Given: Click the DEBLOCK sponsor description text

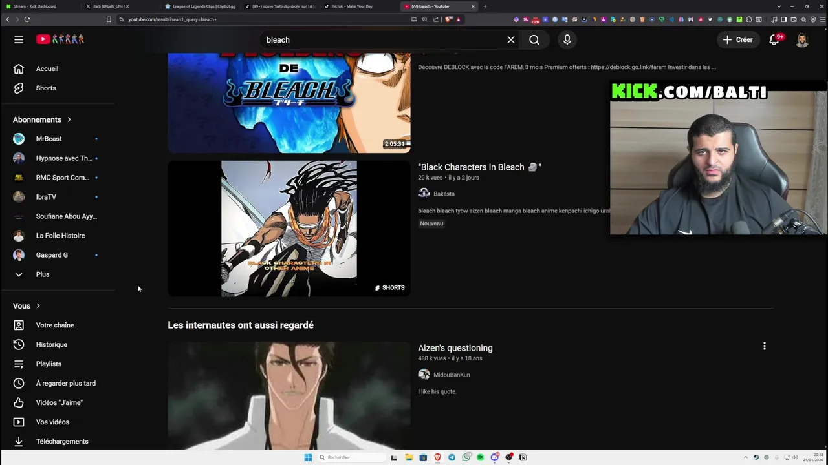Looking at the screenshot, I should click(x=567, y=67).
